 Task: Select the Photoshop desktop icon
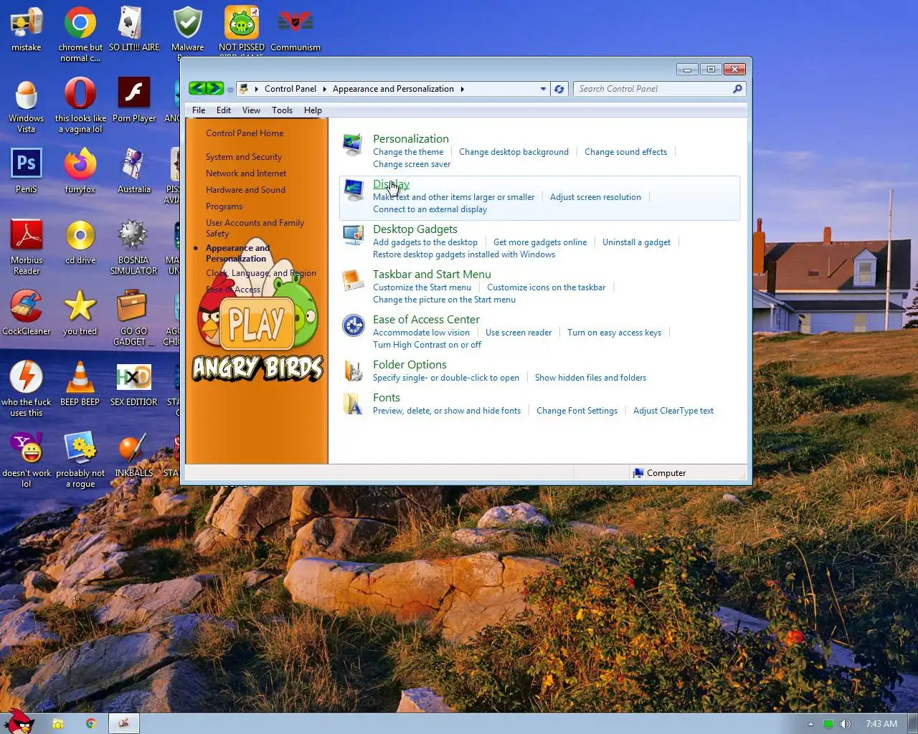click(x=27, y=171)
